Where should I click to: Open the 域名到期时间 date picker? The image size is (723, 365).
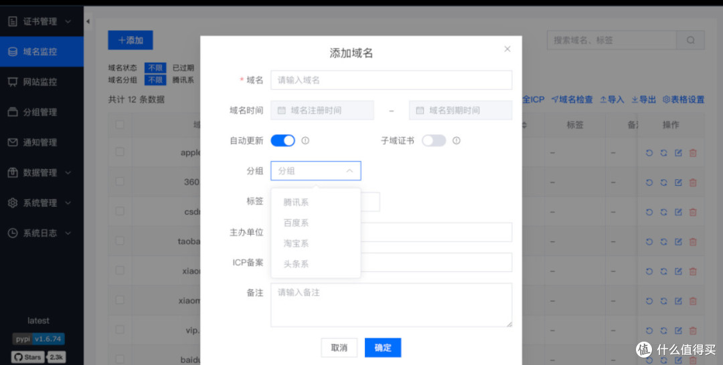pos(460,110)
